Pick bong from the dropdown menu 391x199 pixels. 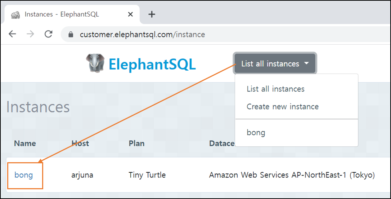point(256,133)
